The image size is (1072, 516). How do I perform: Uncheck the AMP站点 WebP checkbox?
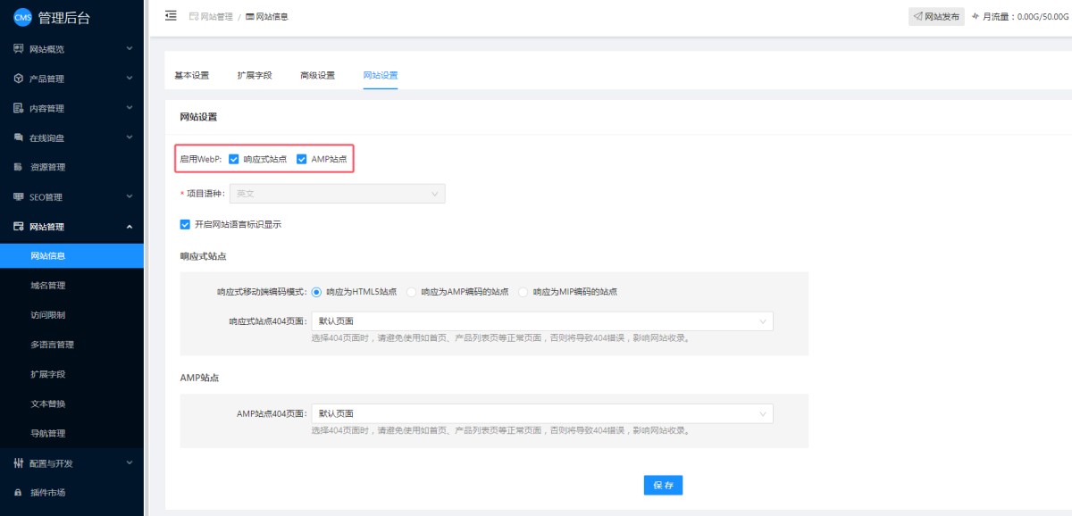[x=302, y=159]
